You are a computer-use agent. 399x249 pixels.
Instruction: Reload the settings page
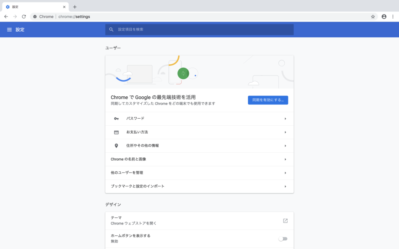pyautogui.click(x=24, y=17)
